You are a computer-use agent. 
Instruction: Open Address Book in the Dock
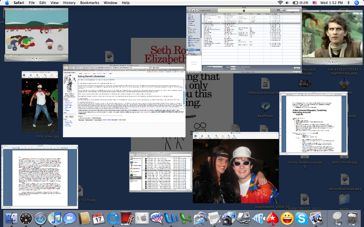coord(84,218)
